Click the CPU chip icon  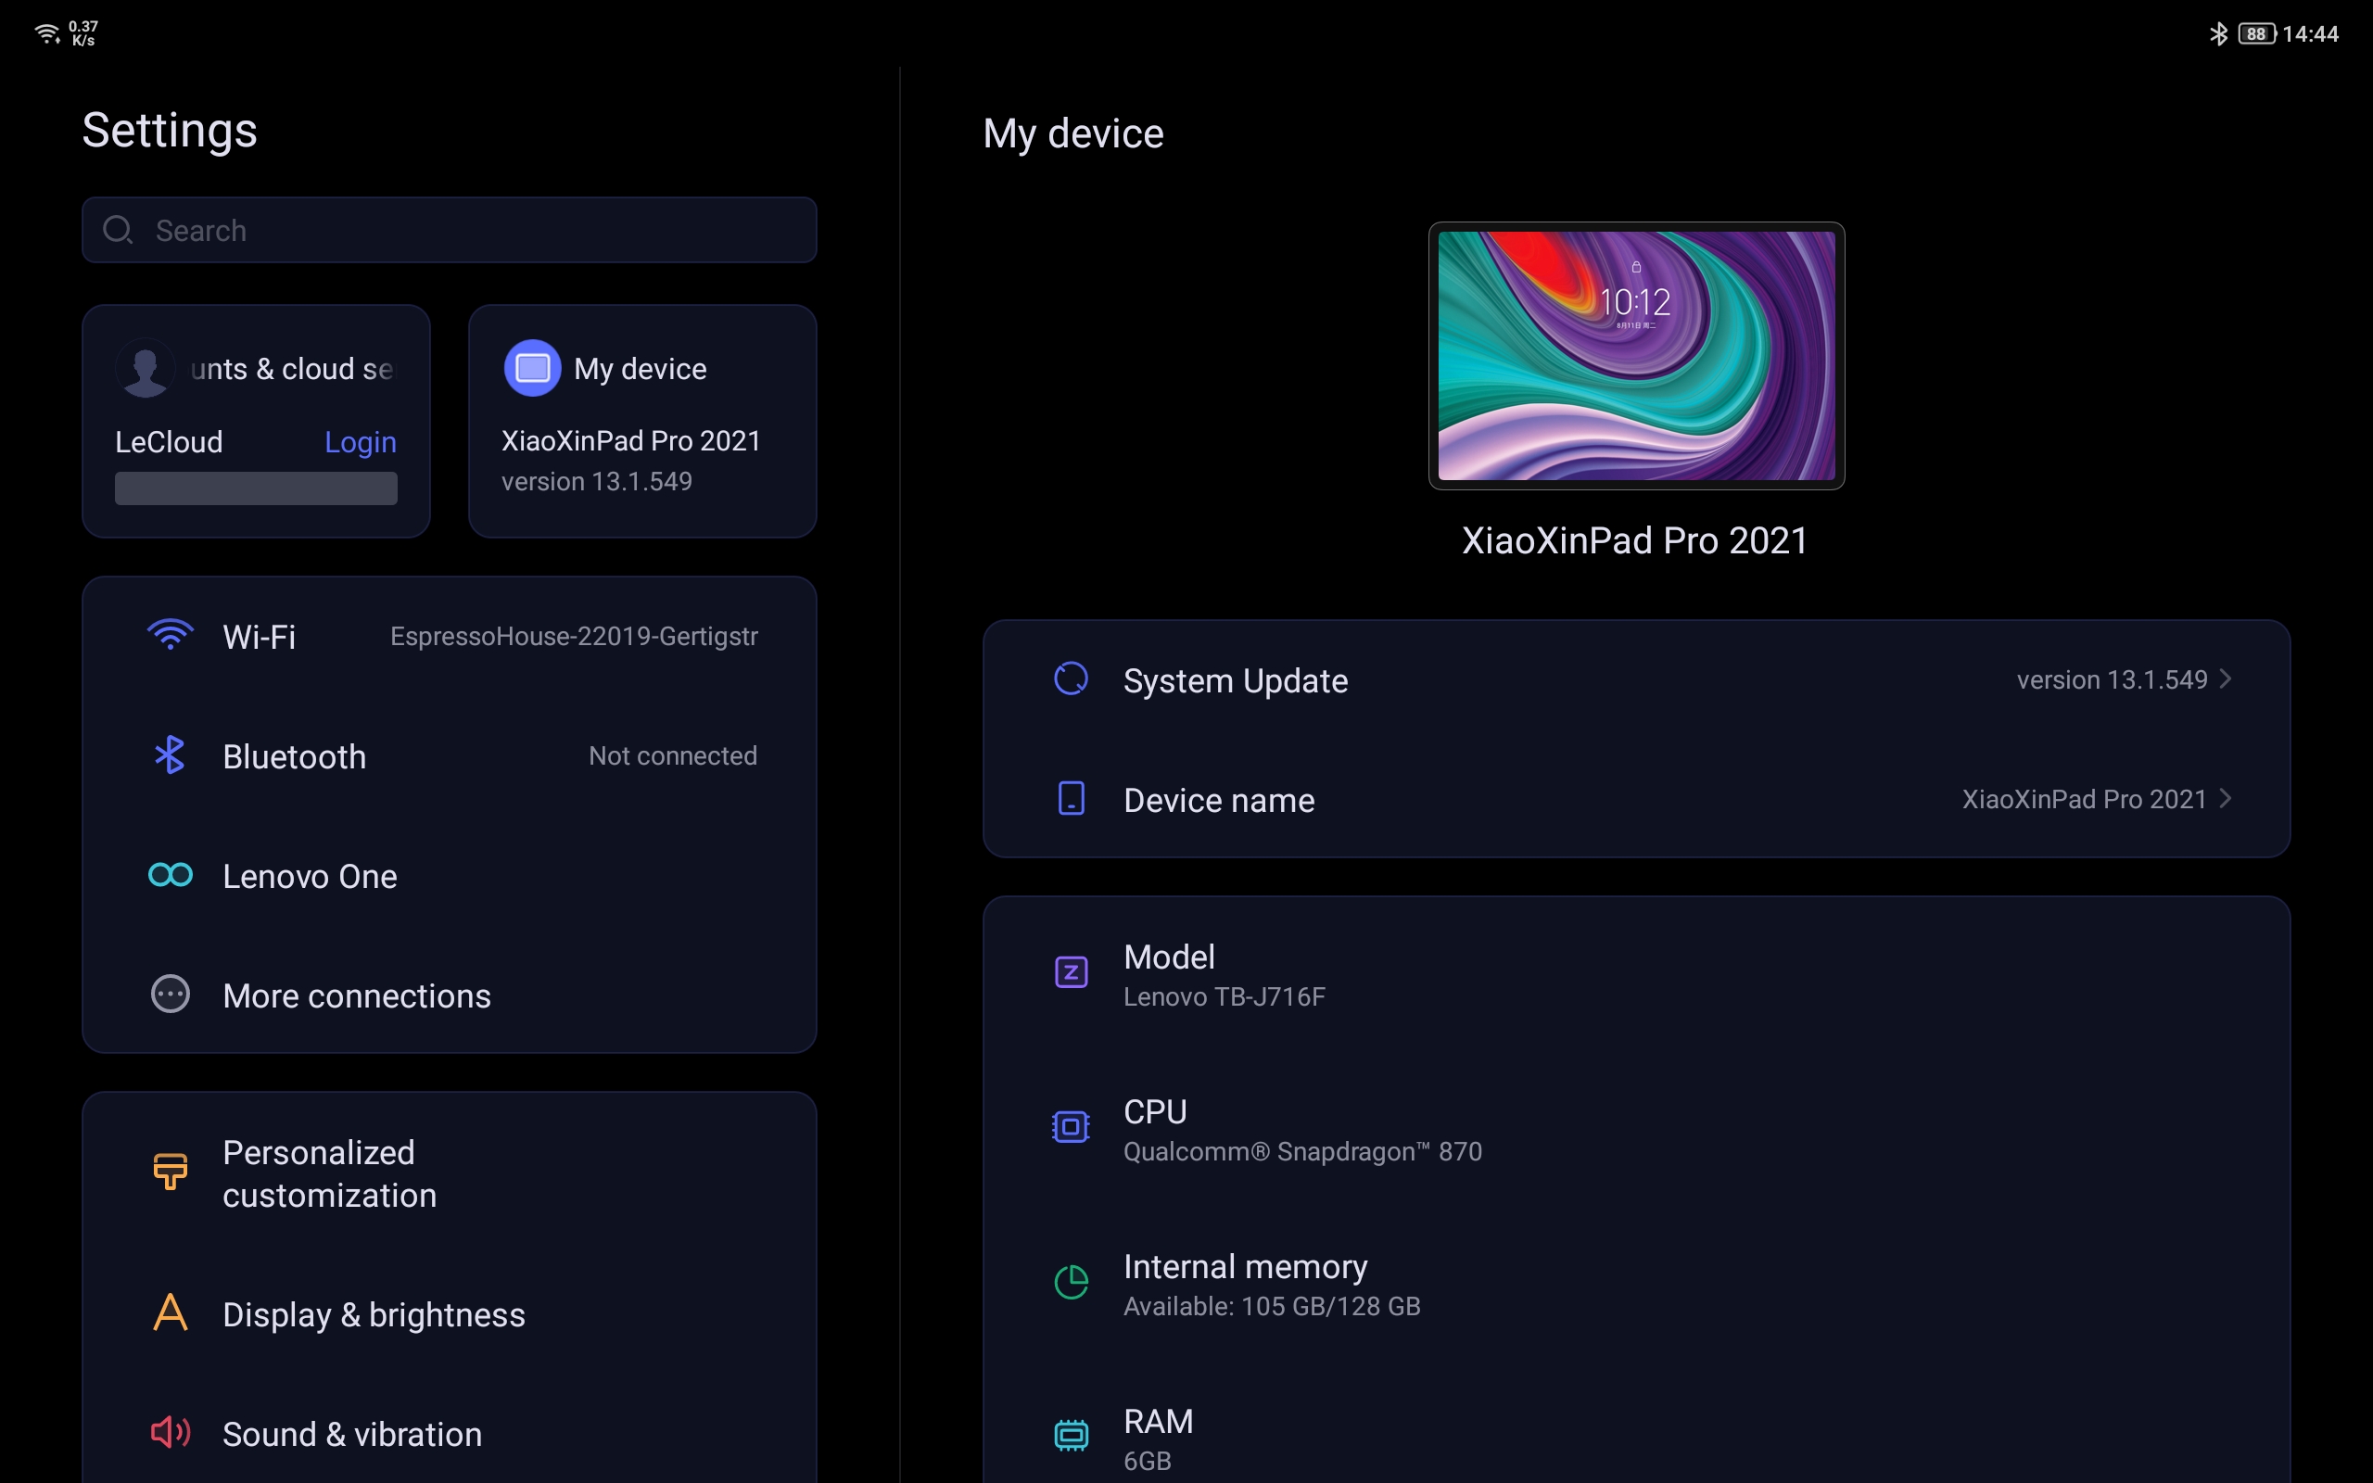1071,1127
